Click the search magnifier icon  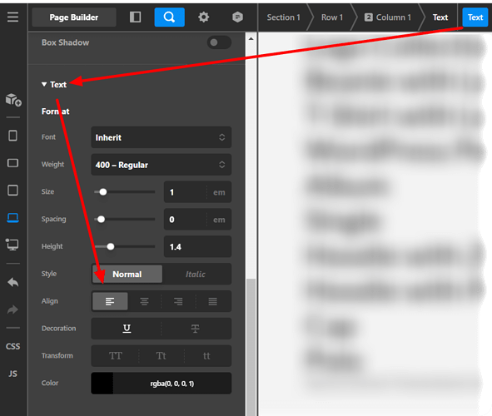170,17
